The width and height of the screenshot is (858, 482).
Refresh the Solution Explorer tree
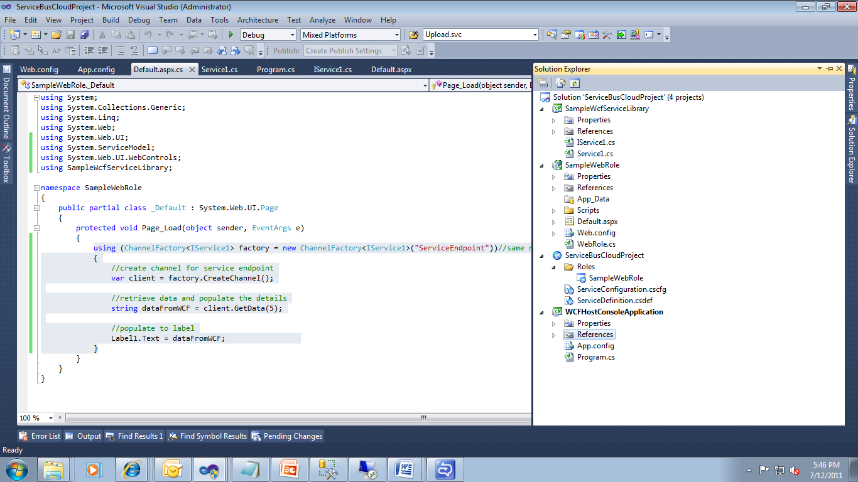point(575,82)
